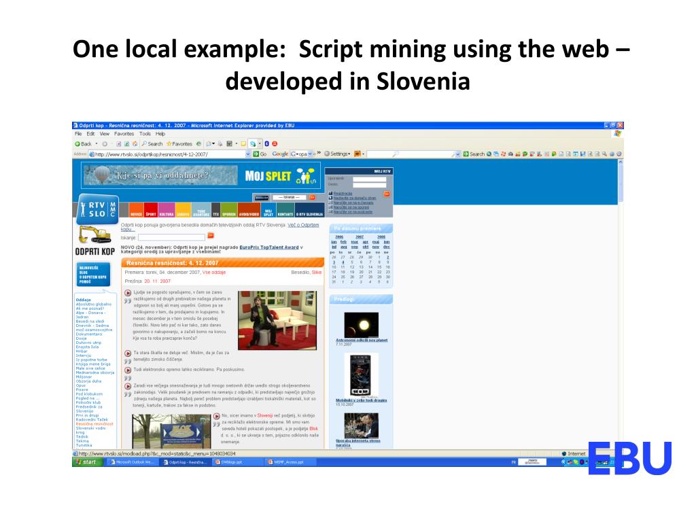Image resolution: width=696 pixels, height=522 pixels.
Task: Select year 2007 in the premiere calendar
Action: pos(360,237)
